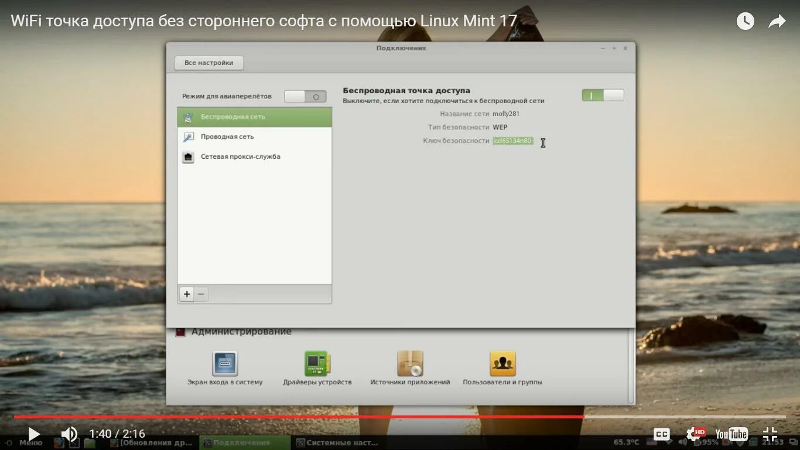Click the network name molly281
This screenshot has width=800, height=450.
pos(506,114)
